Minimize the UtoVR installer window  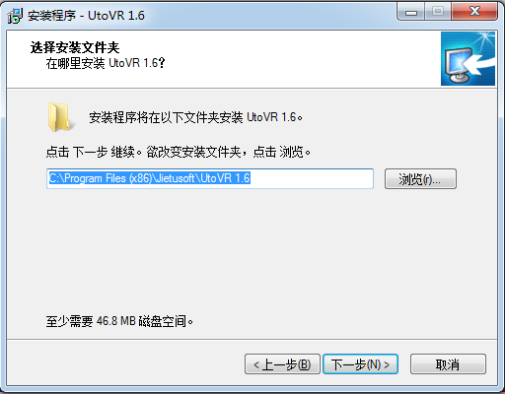click(411, 12)
